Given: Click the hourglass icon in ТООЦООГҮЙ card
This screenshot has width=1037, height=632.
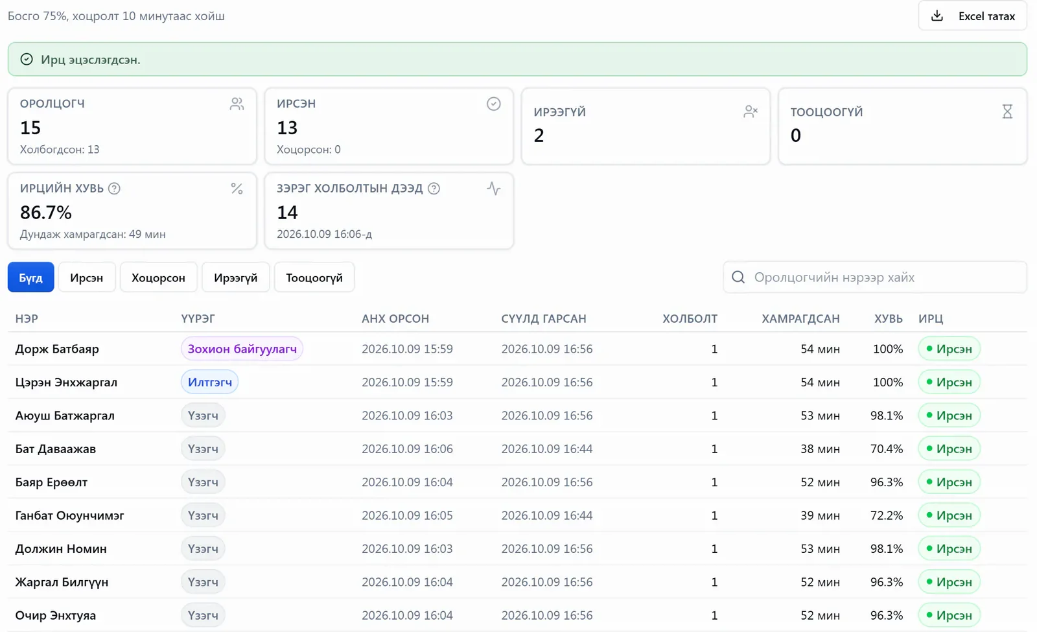Looking at the screenshot, I should pos(1007,111).
